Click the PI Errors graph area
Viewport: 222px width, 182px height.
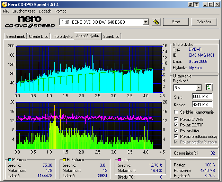click(x=89, y=69)
